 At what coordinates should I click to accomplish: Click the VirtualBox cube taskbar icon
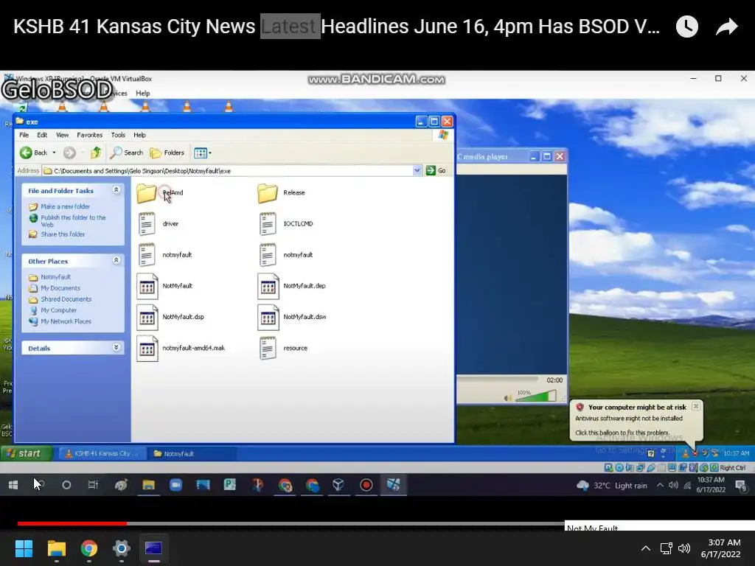click(x=338, y=485)
